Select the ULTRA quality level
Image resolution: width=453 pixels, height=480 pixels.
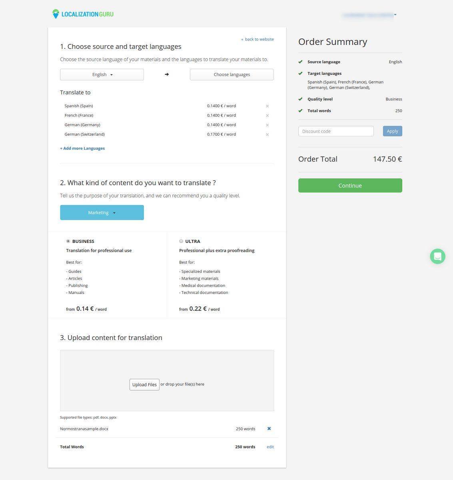tap(181, 241)
